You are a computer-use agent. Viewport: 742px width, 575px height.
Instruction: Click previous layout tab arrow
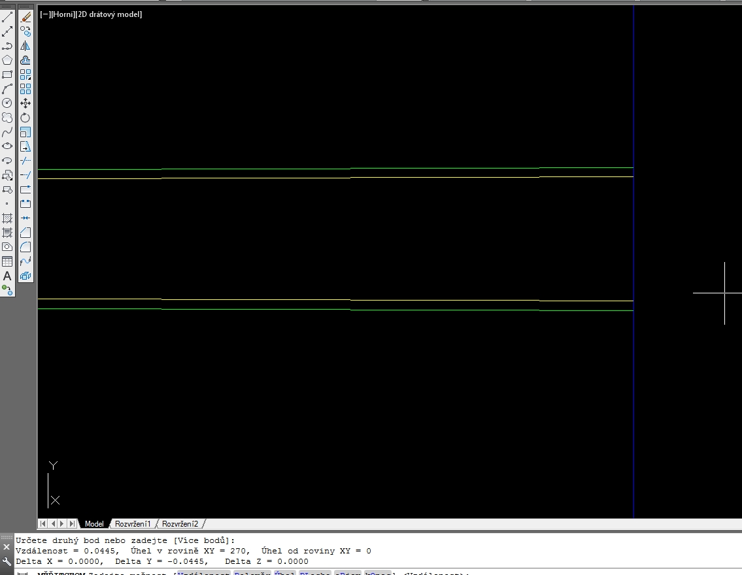[53, 523]
